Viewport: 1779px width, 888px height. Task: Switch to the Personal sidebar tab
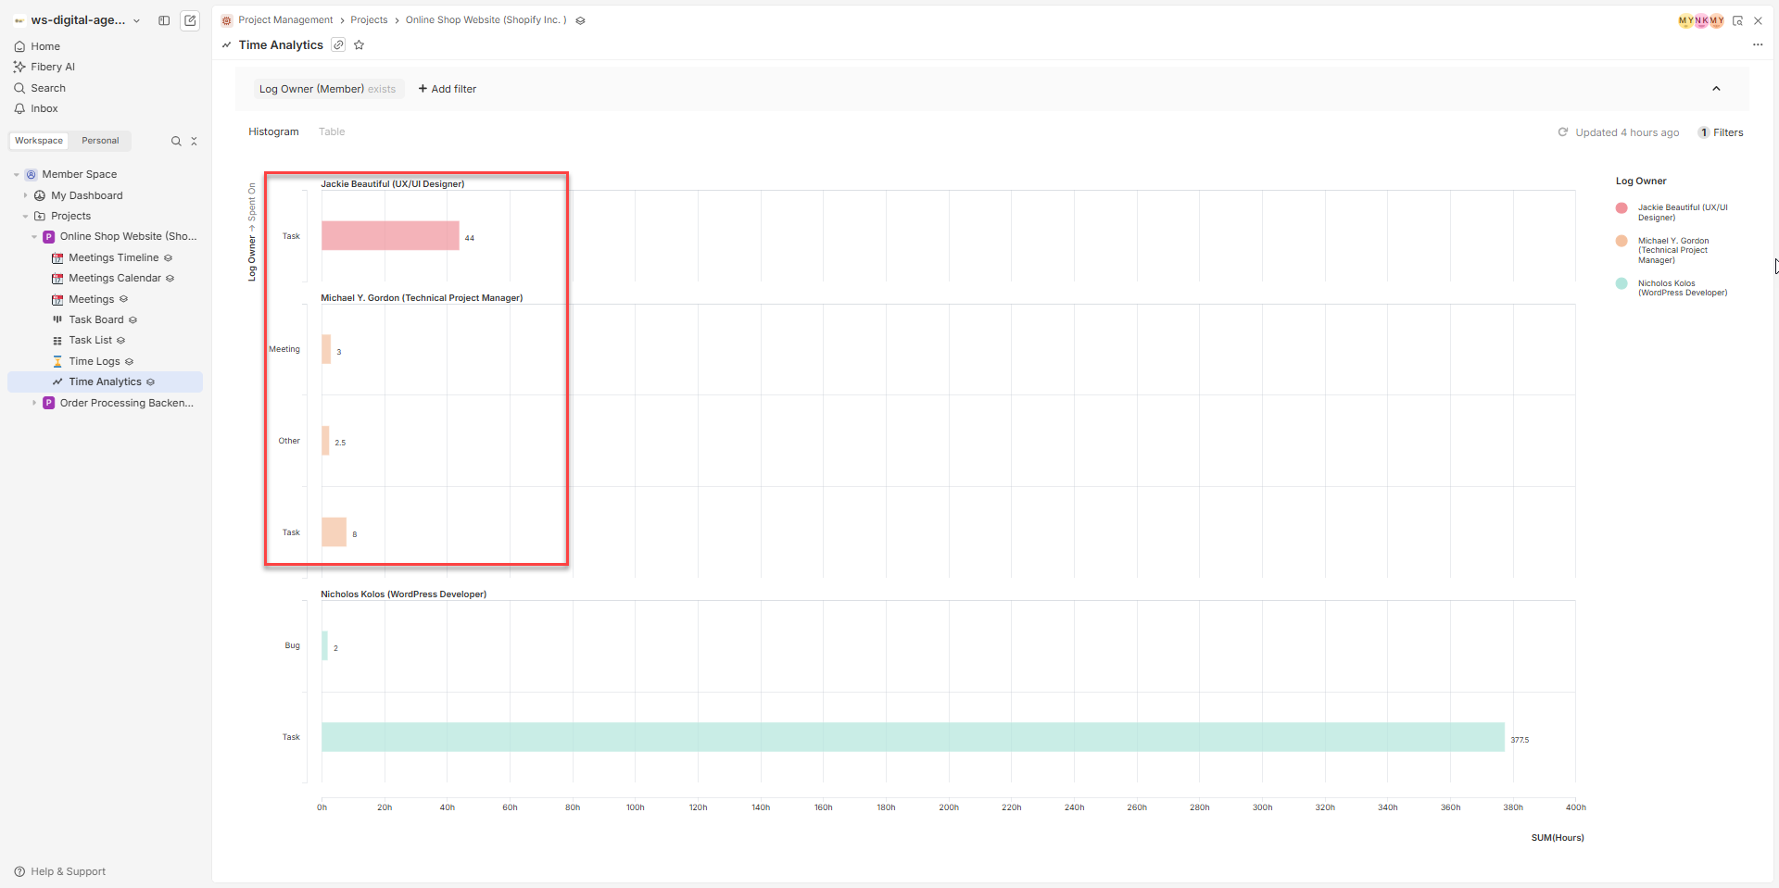click(x=100, y=141)
